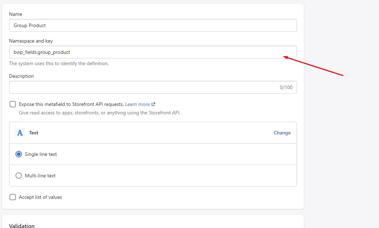Click 'Accept list of values' label text
The width and height of the screenshot is (379, 228).
point(40,197)
